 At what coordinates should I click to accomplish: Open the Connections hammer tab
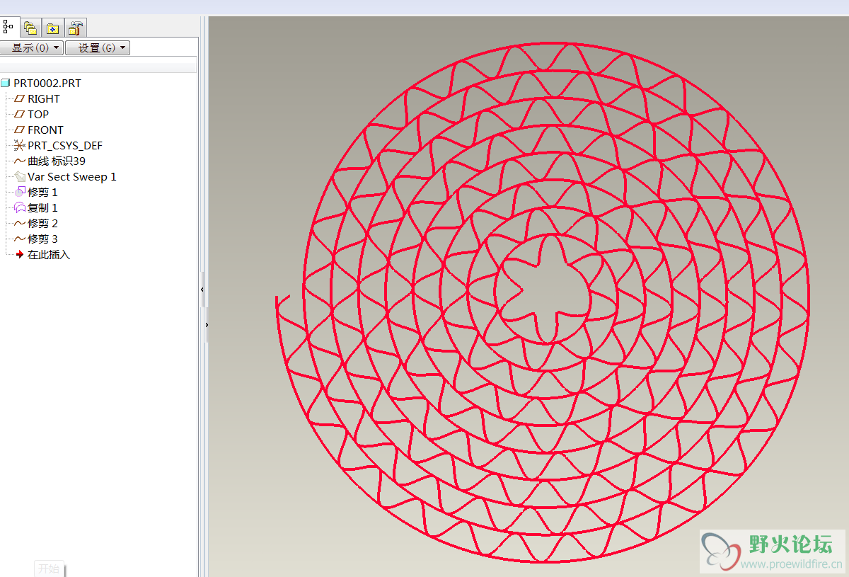point(75,28)
